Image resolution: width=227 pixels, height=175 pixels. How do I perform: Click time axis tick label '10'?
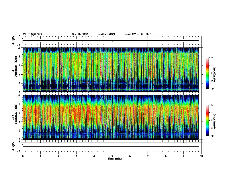coord(201,156)
